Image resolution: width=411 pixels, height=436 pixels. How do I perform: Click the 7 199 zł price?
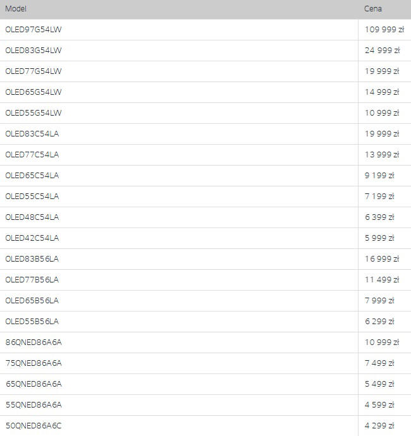tap(379, 197)
